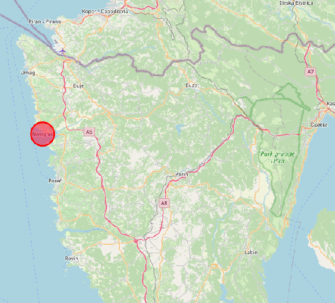
Task: Click the Ilirska Bistrica label
Action: click(x=296, y=3)
